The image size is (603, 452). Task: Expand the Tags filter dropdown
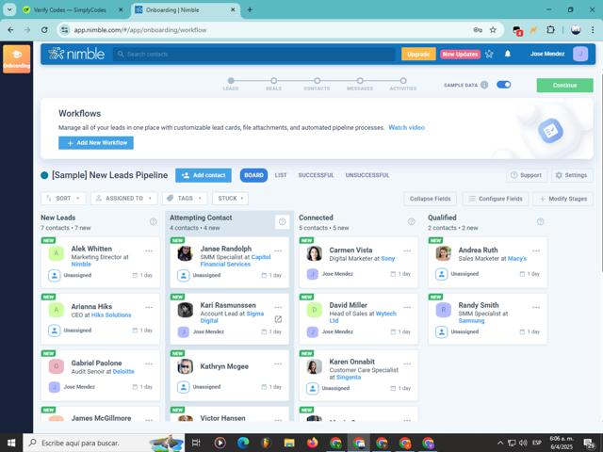click(x=185, y=199)
